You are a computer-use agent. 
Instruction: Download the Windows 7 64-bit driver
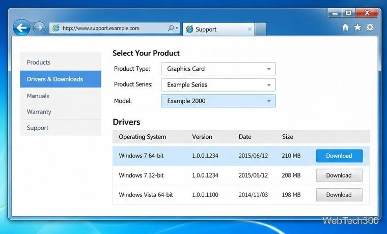(339, 156)
